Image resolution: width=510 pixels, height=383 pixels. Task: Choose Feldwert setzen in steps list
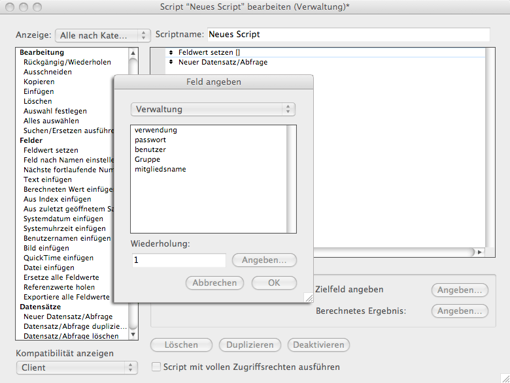[51, 150]
